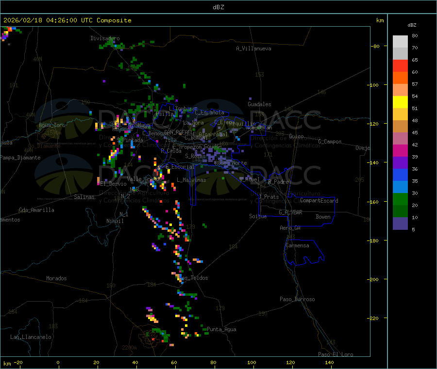This screenshot has width=437, height=369.
Task: Click the 'S_Rosas' location label
Action: tap(195, 157)
